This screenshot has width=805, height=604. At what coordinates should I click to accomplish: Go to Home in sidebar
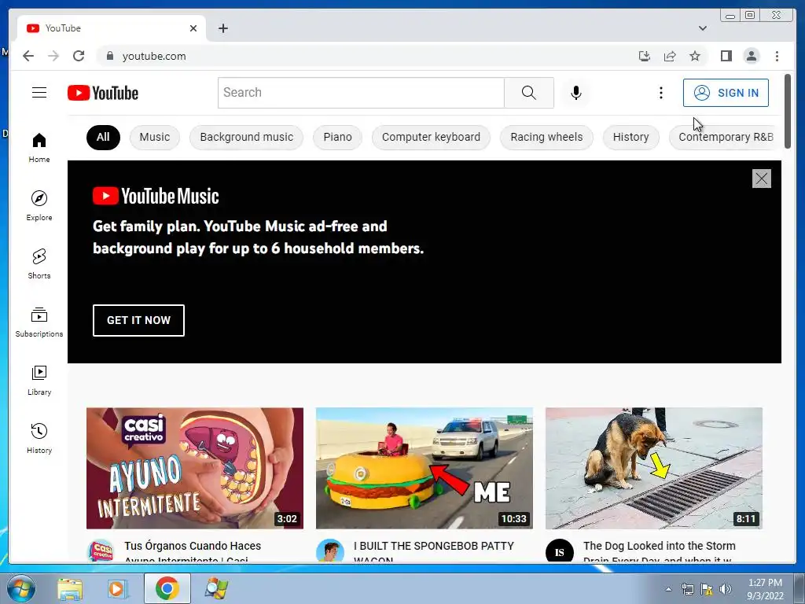point(39,147)
